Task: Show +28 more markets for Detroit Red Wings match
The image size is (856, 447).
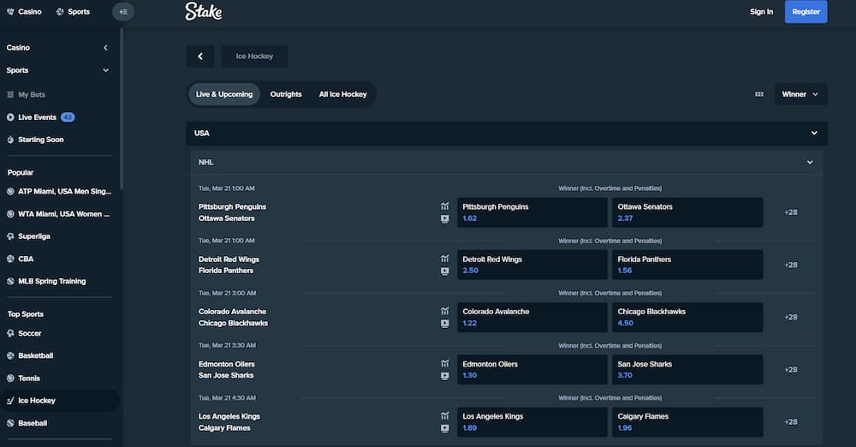Action: point(791,265)
